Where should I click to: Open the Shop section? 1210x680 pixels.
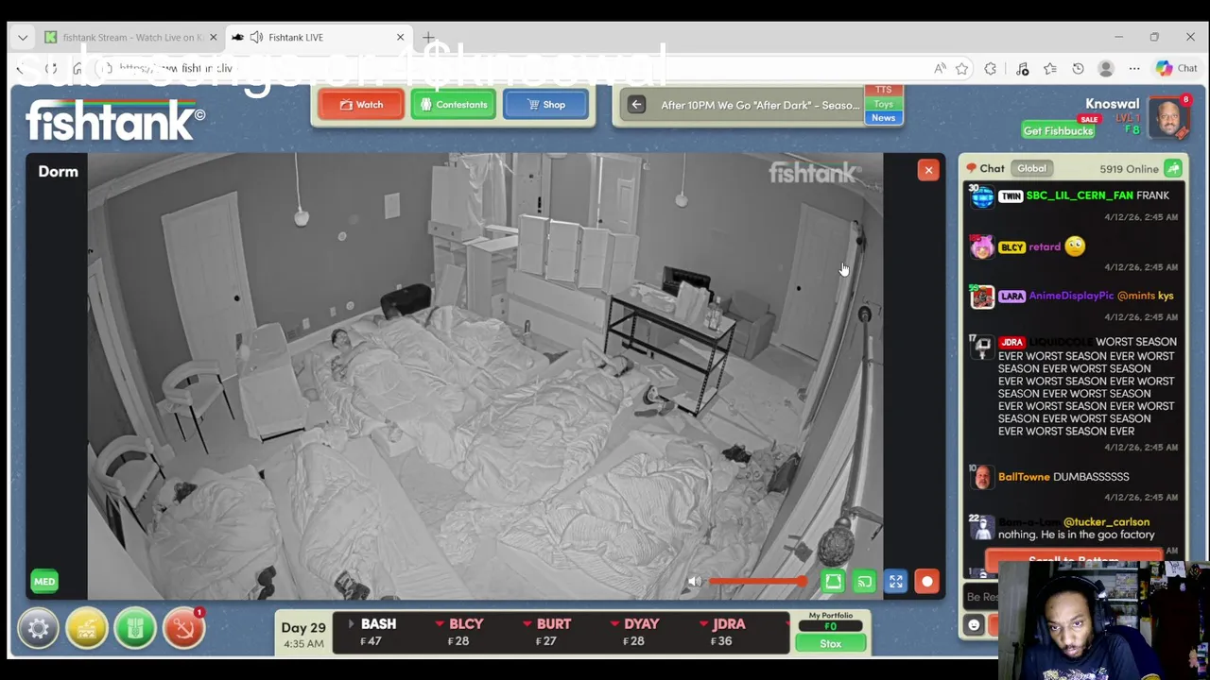545,105
